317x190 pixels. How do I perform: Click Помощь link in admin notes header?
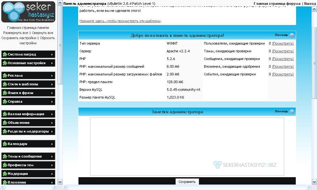pyautogui.click(x=281, y=111)
